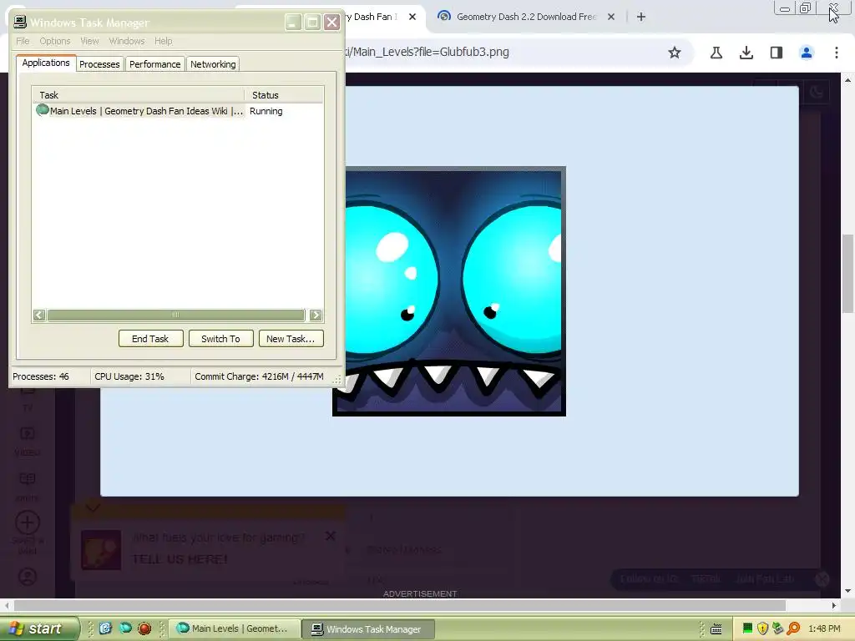Click the page vertical scrollbar up arrow

coord(848,80)
